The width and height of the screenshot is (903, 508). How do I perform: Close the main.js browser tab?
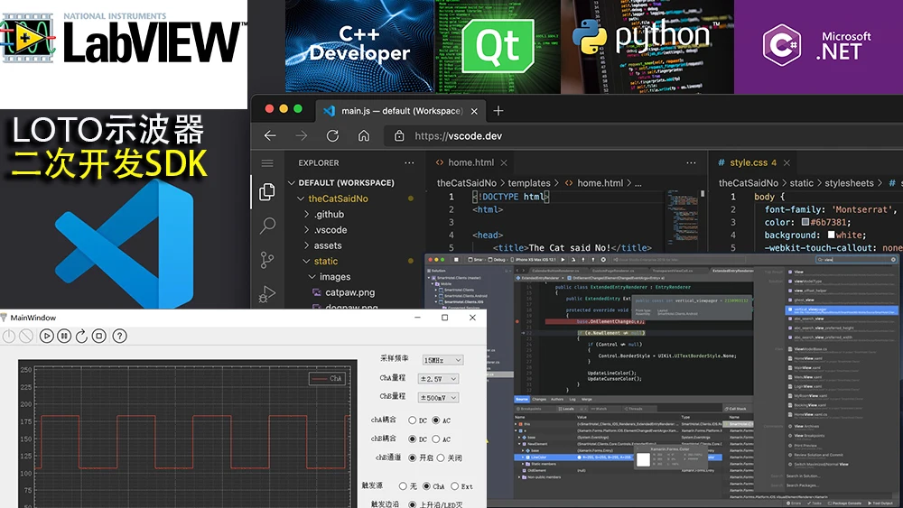pos(474,111)
